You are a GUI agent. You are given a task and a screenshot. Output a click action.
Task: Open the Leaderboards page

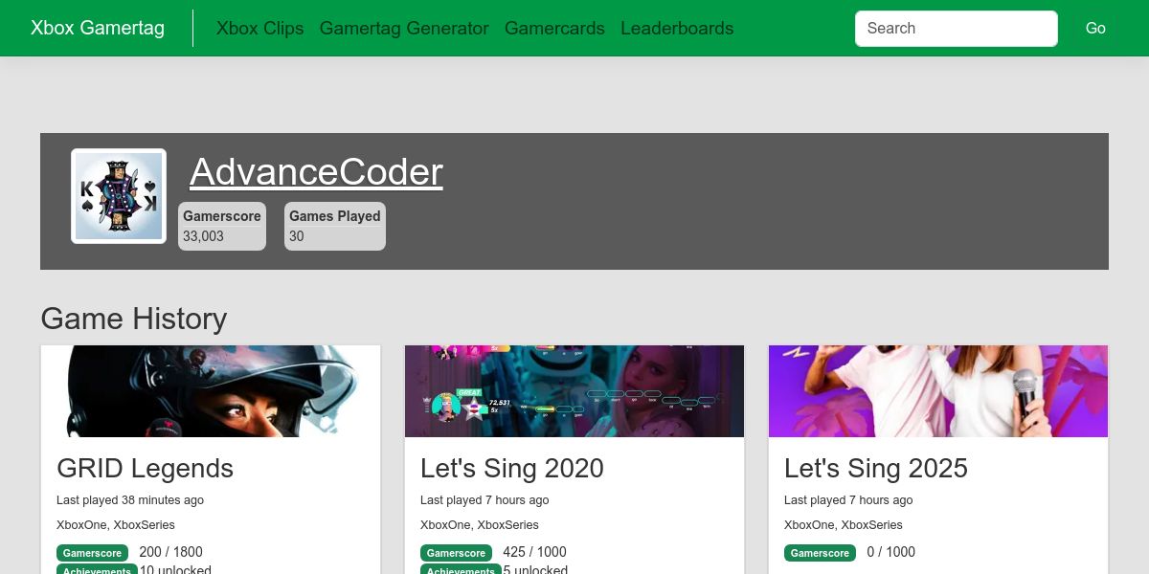(677, 28)
